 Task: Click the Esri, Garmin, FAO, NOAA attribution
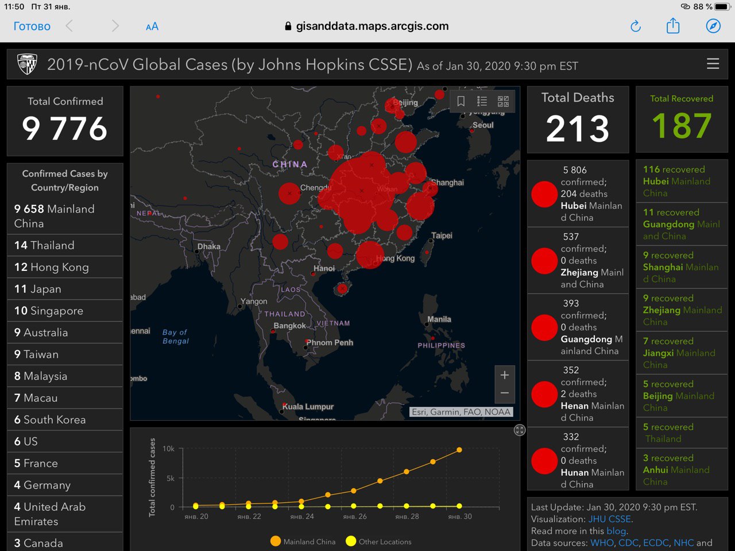click(x=461, y=412)
